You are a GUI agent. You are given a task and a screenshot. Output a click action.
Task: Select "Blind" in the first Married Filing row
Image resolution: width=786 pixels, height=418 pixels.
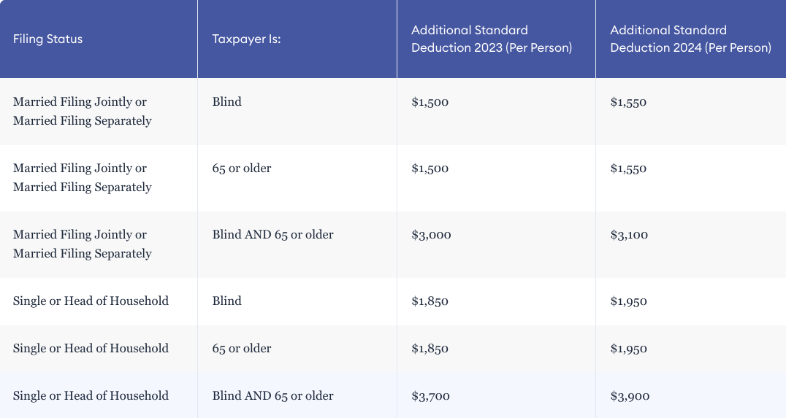tap(227, 102)
